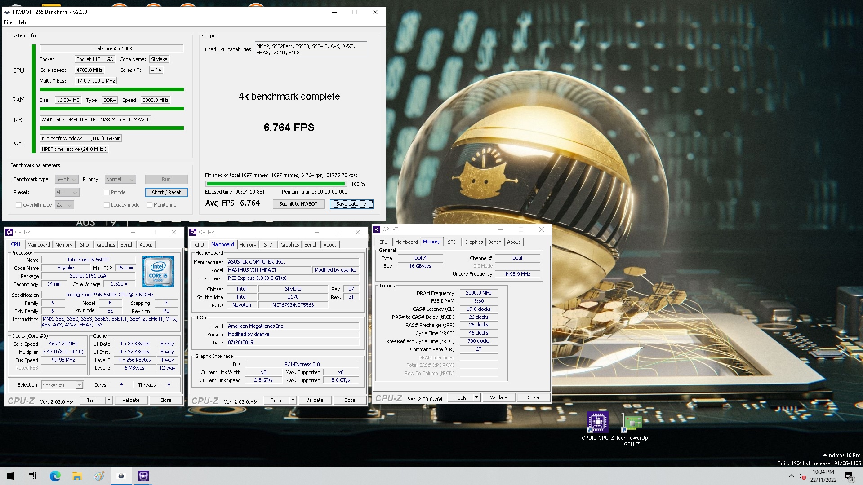Click the Multiplier x 47.0 value
This screenshot has width=863, height=485.
63,352
